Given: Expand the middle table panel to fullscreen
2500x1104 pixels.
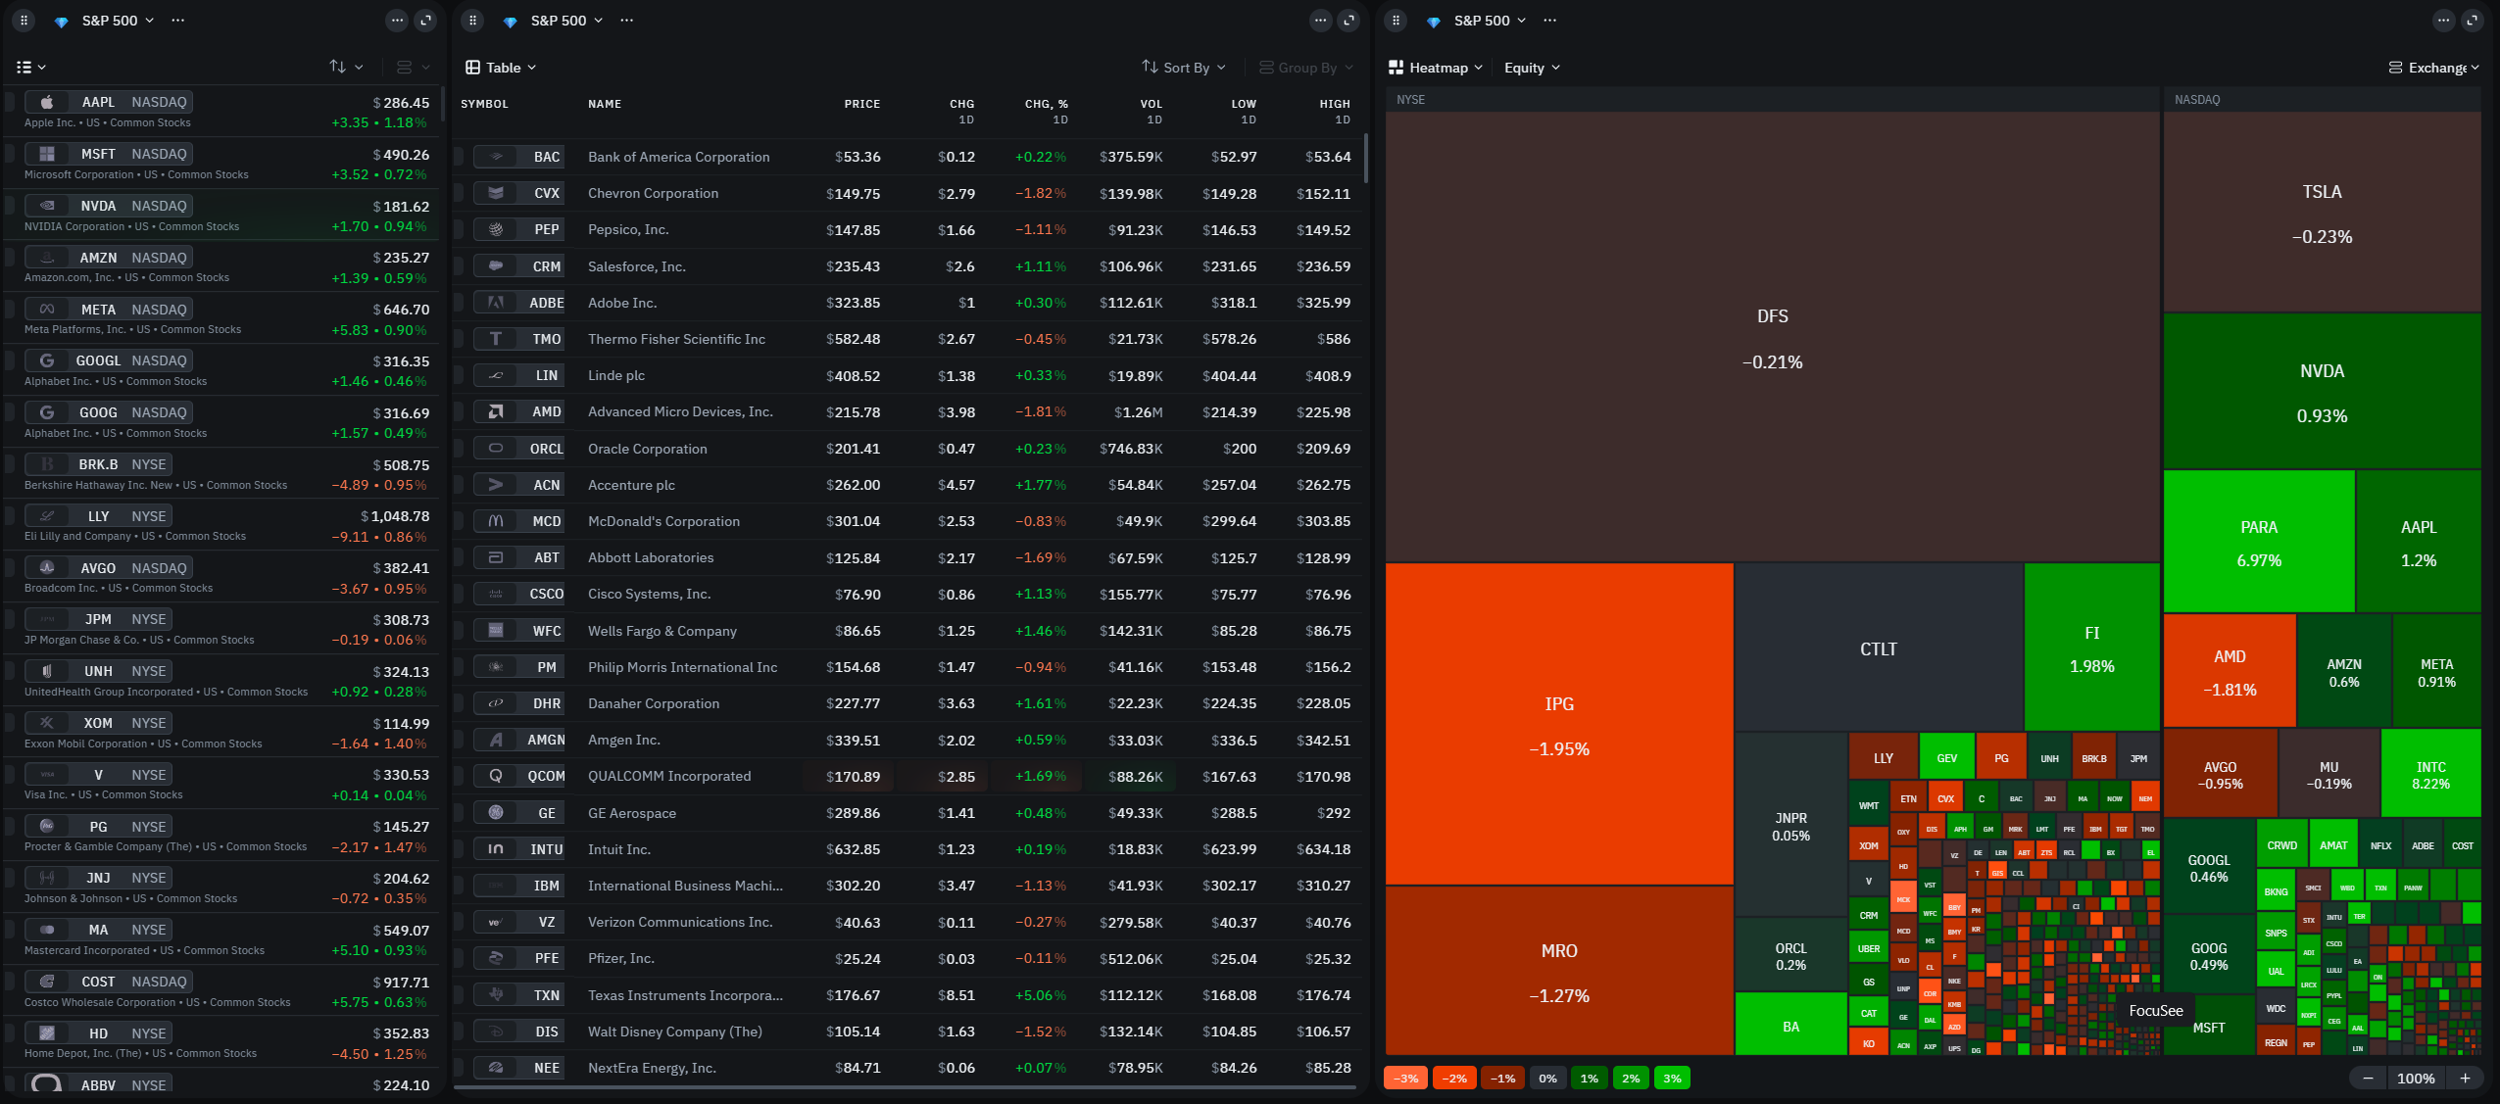Looking at the screenshot, I should 1349,20.
